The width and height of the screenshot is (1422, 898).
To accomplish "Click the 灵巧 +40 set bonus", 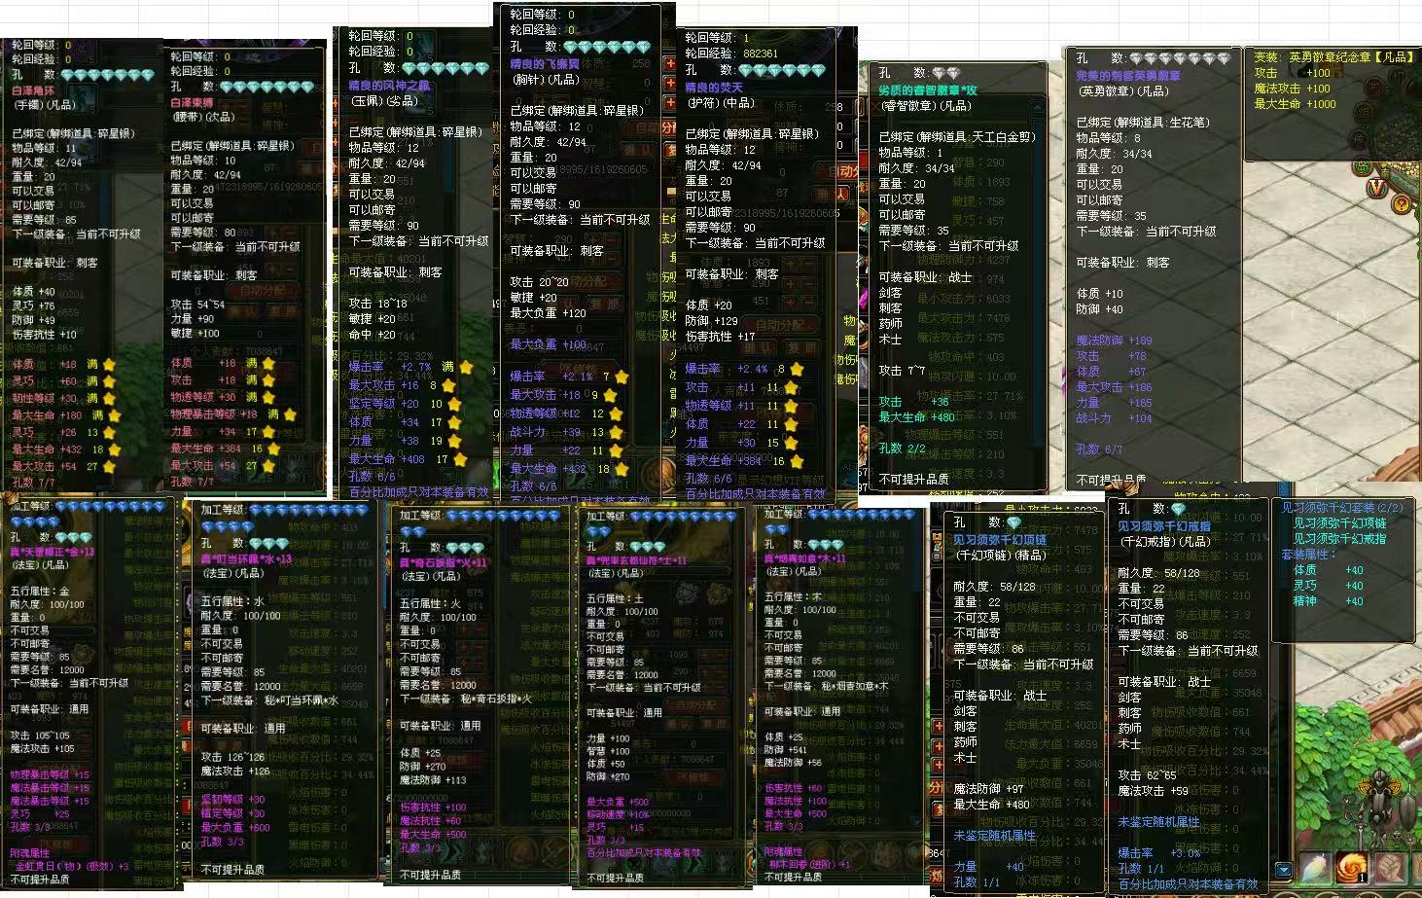I will [1329, 586].
